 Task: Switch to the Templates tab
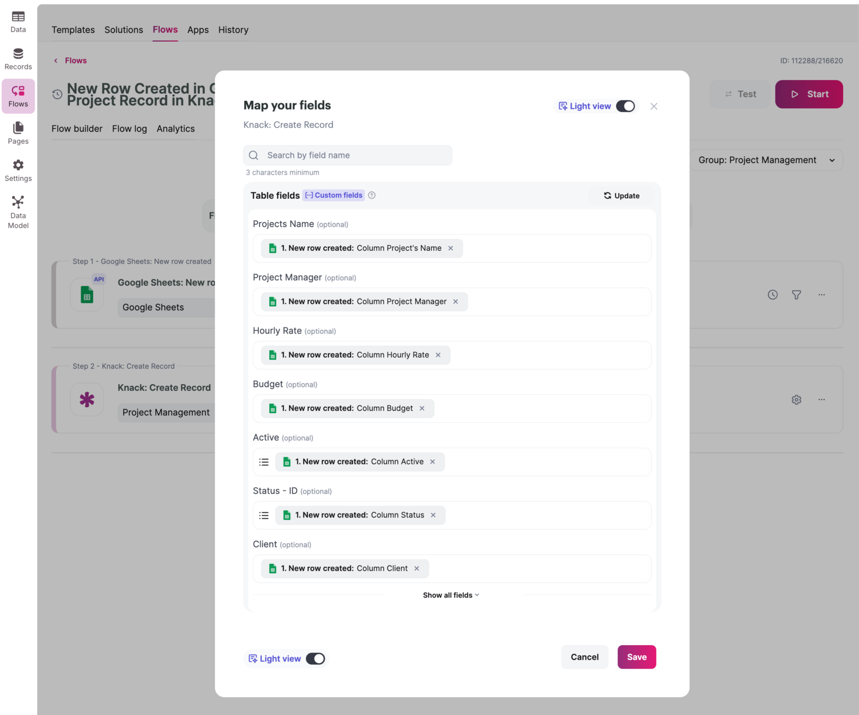coord(73,30)
